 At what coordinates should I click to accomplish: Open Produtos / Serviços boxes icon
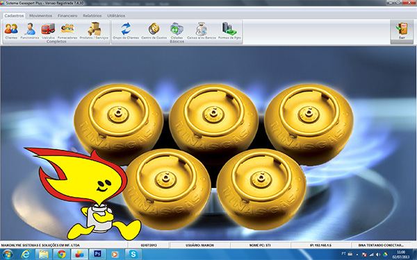pos(94,31)
